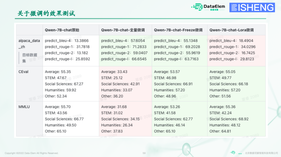Select the slide title 关于微调的效果测试
This screenshot has width=281, height=157.
click(46, 13)
